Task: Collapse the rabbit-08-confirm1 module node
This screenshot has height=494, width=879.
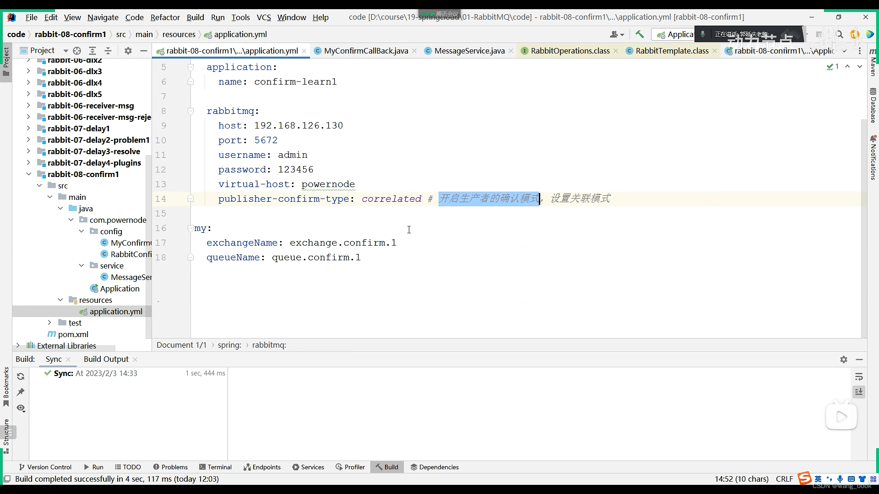Action: pyautogui.click(x=28, y=174)
